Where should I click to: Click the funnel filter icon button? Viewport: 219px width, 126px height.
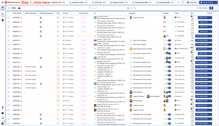(x=183, y=2)
